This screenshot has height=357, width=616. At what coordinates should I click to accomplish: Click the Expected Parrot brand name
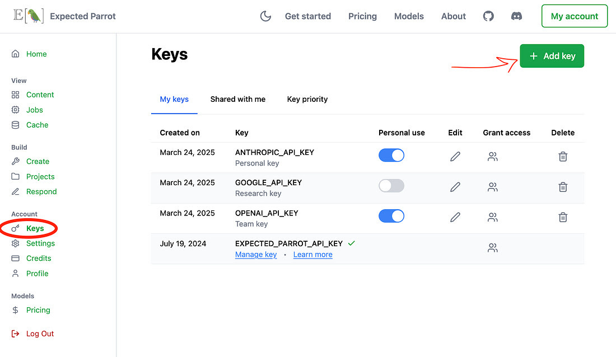(x=82, y=16)
